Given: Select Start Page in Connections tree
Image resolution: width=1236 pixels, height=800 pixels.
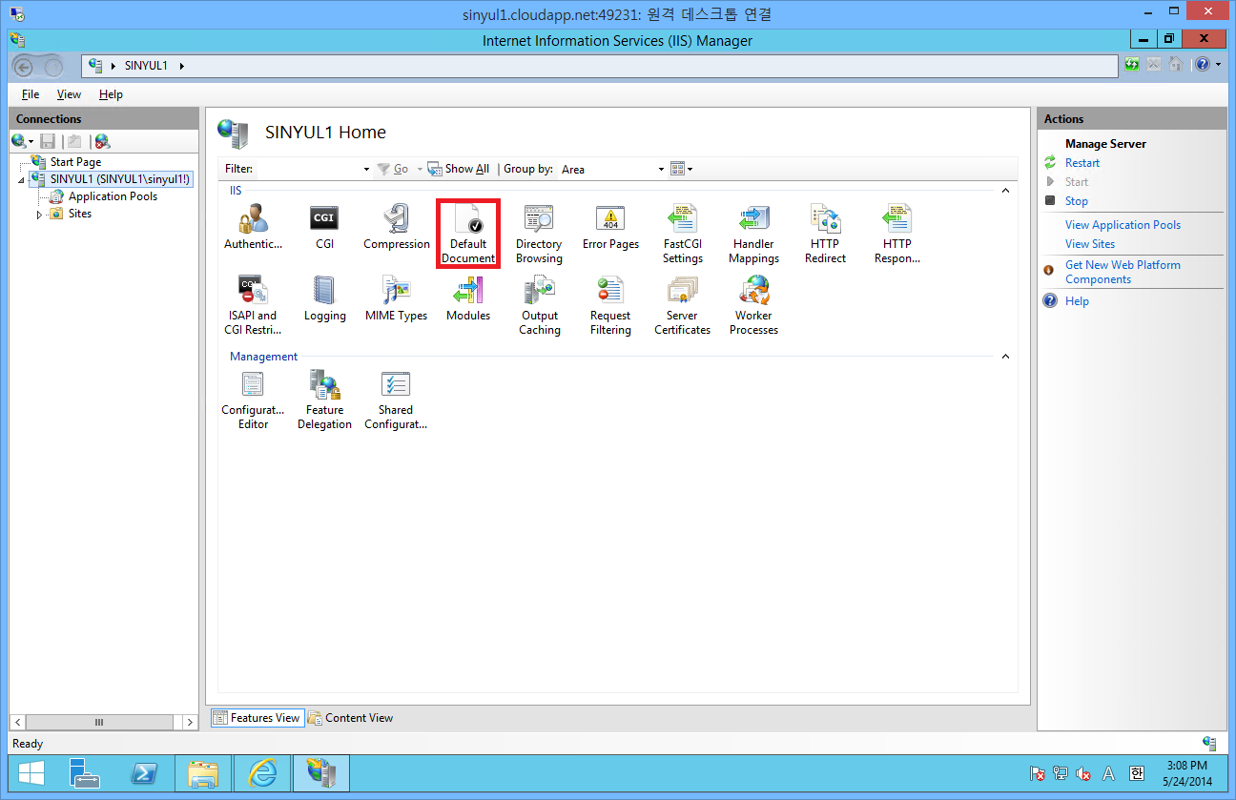Looking at the screenshot, I should pyautogui.click(x=75, y=162).
